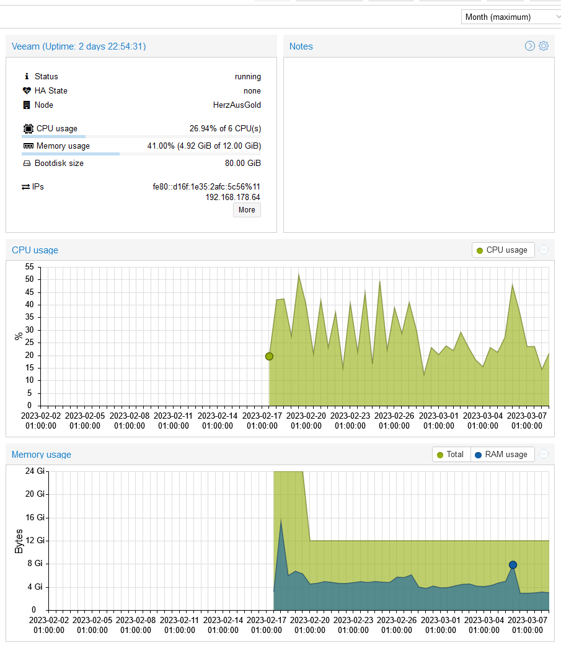Open Notes editing via the gear icon
Screen dimensions: 561x646
(x=544, y=46)
